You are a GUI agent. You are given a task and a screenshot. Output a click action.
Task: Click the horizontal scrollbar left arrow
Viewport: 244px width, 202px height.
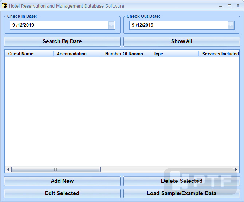8,169
